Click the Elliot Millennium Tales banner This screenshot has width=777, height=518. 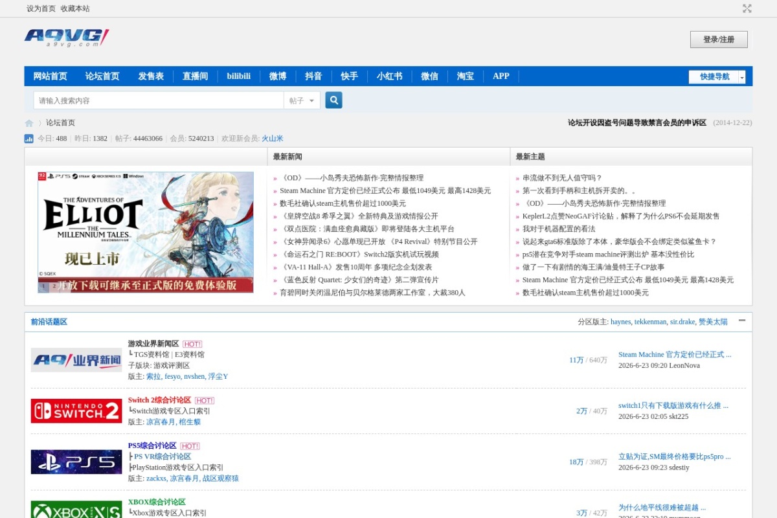(x=146, y=232)
